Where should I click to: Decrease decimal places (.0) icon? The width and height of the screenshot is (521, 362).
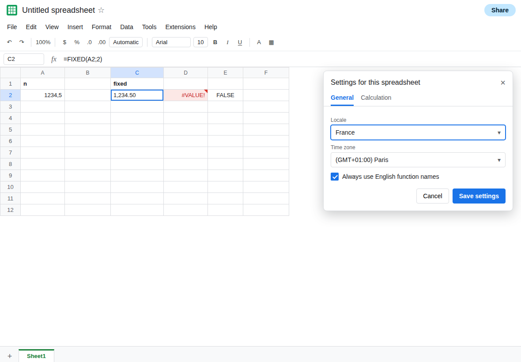[89, 42]
